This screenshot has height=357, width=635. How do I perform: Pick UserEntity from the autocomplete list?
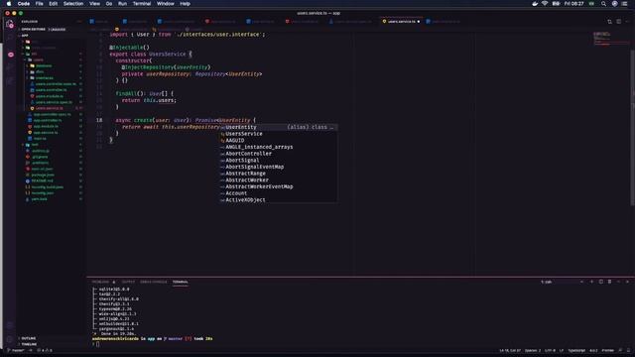pos(279,127)
